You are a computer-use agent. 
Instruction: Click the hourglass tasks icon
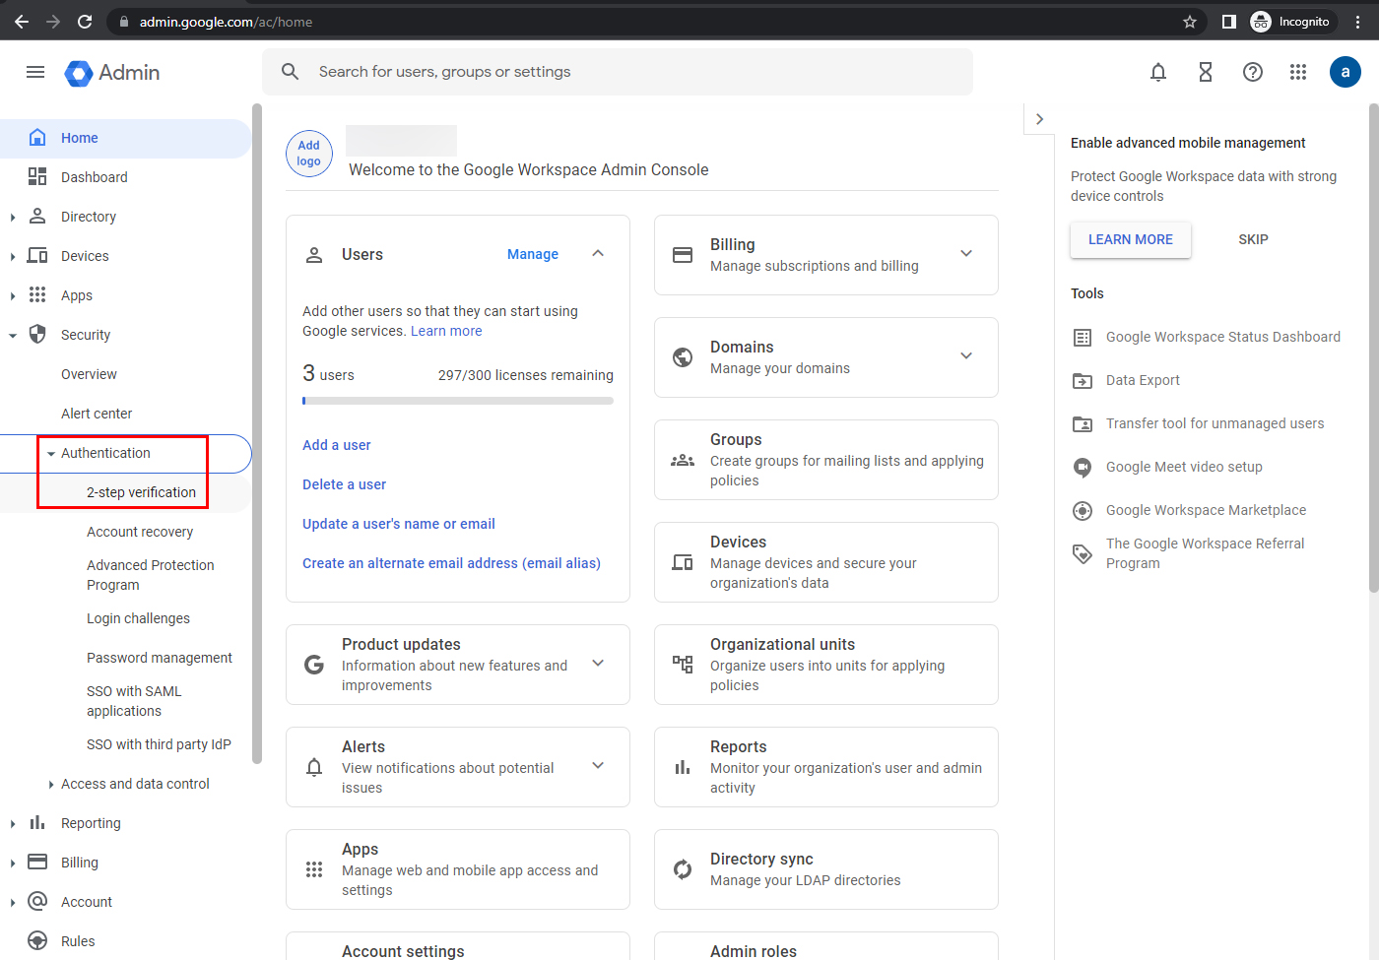pos(1205,72)
